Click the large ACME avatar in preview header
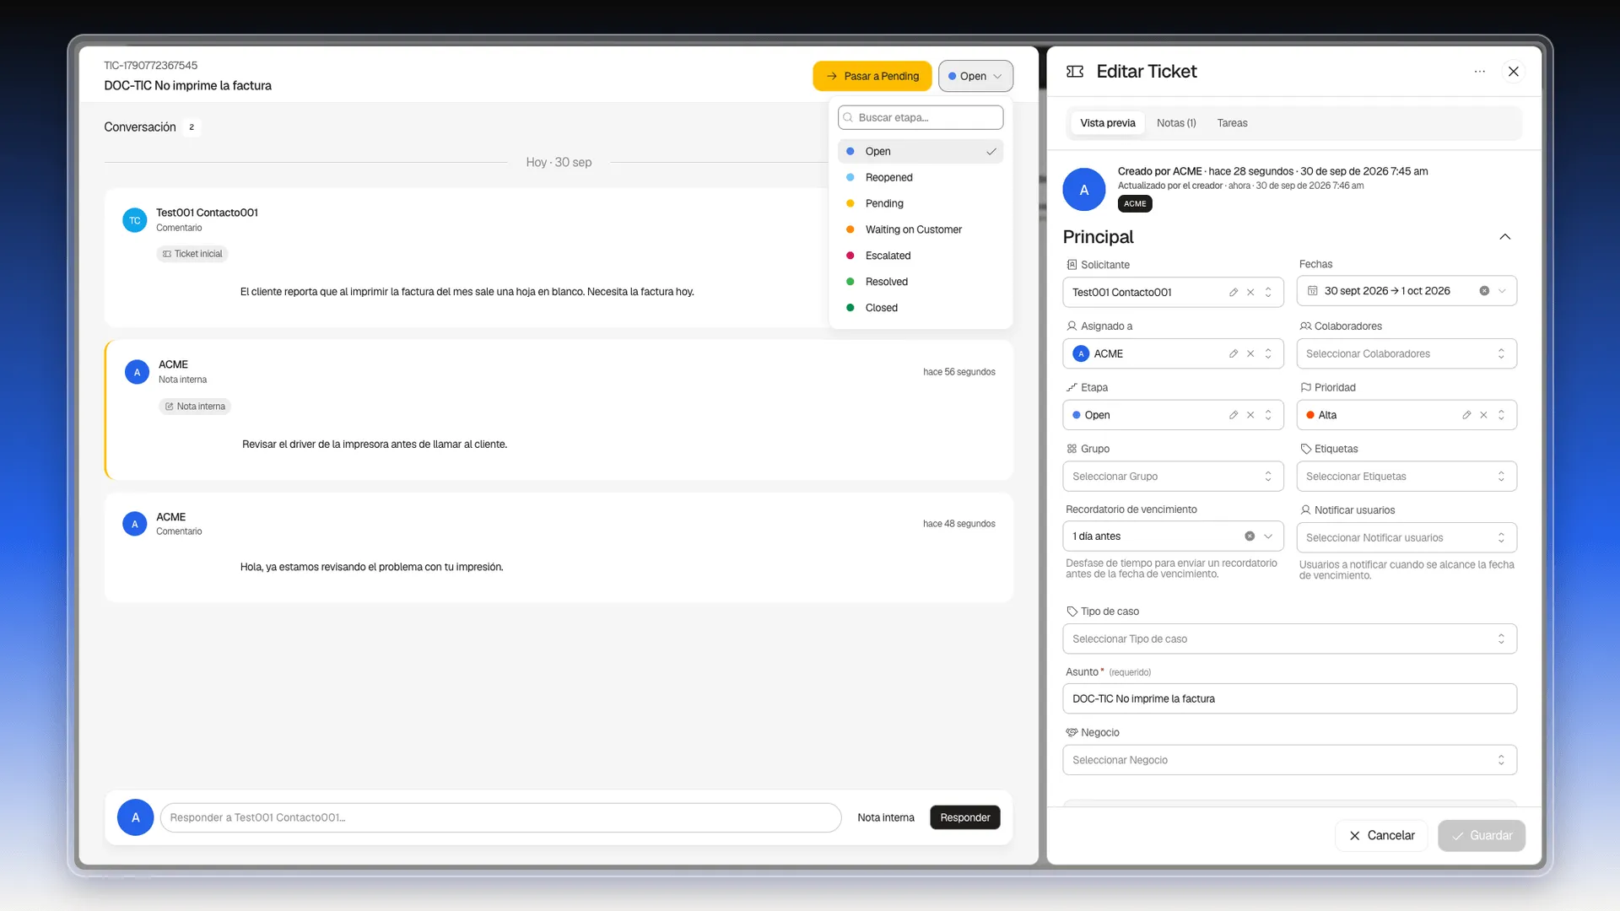Screen dimensions: 1620x911 pos(1084,190)
